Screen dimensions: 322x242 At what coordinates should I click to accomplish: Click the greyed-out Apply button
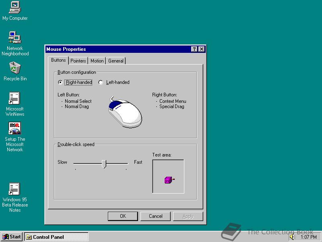(x=188, y=216)
